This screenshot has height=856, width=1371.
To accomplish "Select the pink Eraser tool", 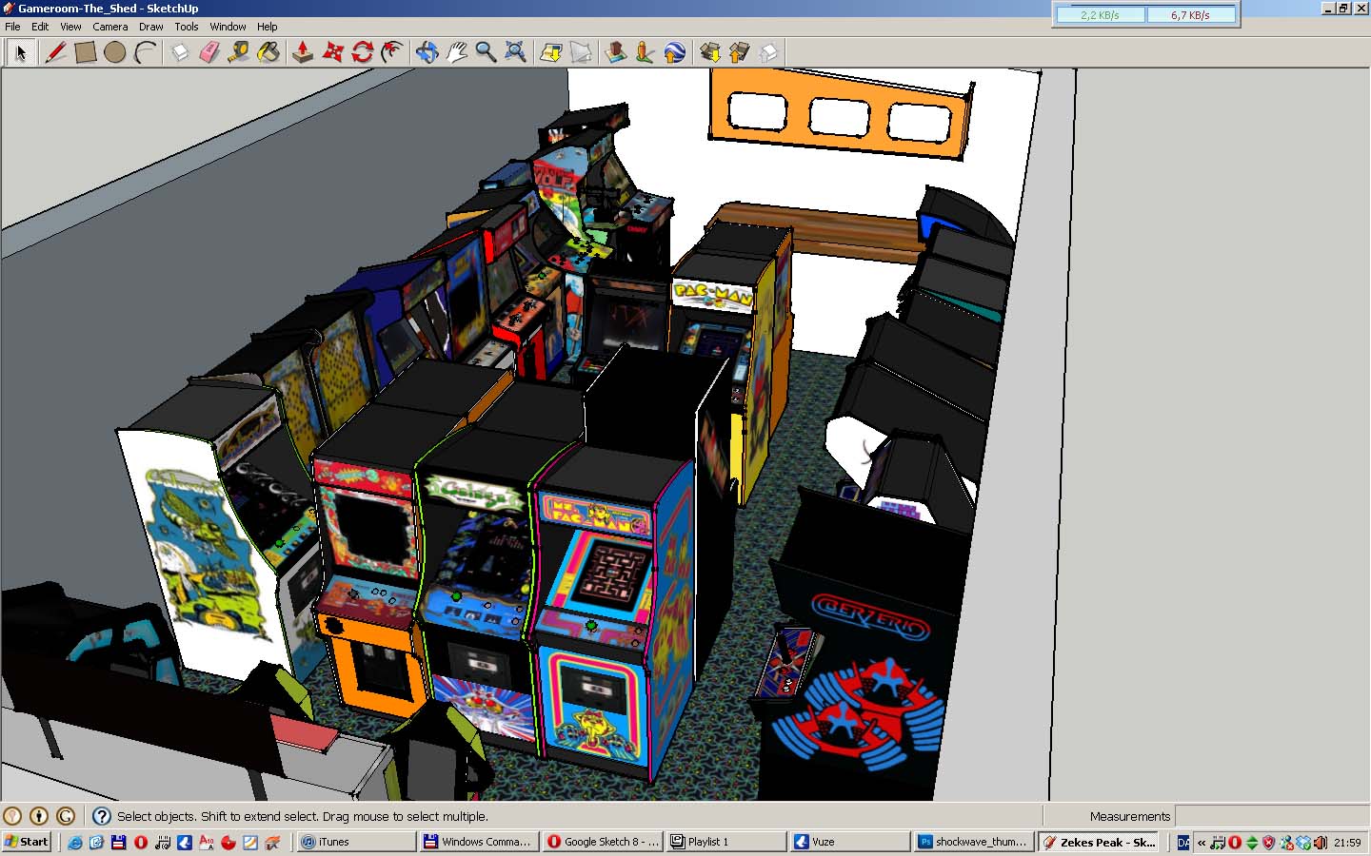I will tap(209, 52).
